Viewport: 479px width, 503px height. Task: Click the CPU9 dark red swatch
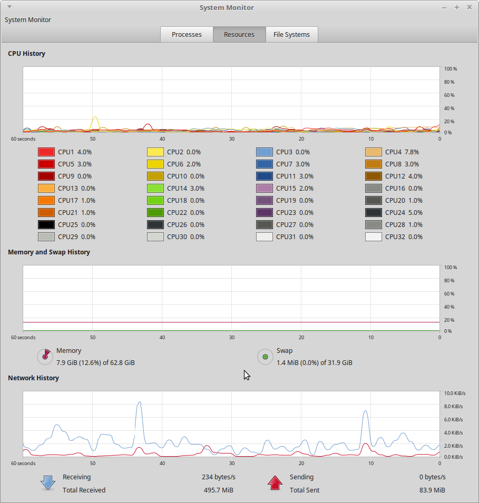(46, 176)
